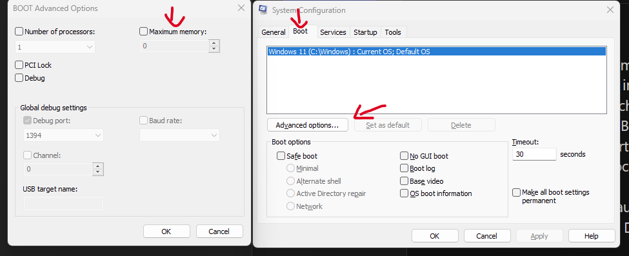Open Advanced options button
The image size is (629, 256).
tap(307, 125)
